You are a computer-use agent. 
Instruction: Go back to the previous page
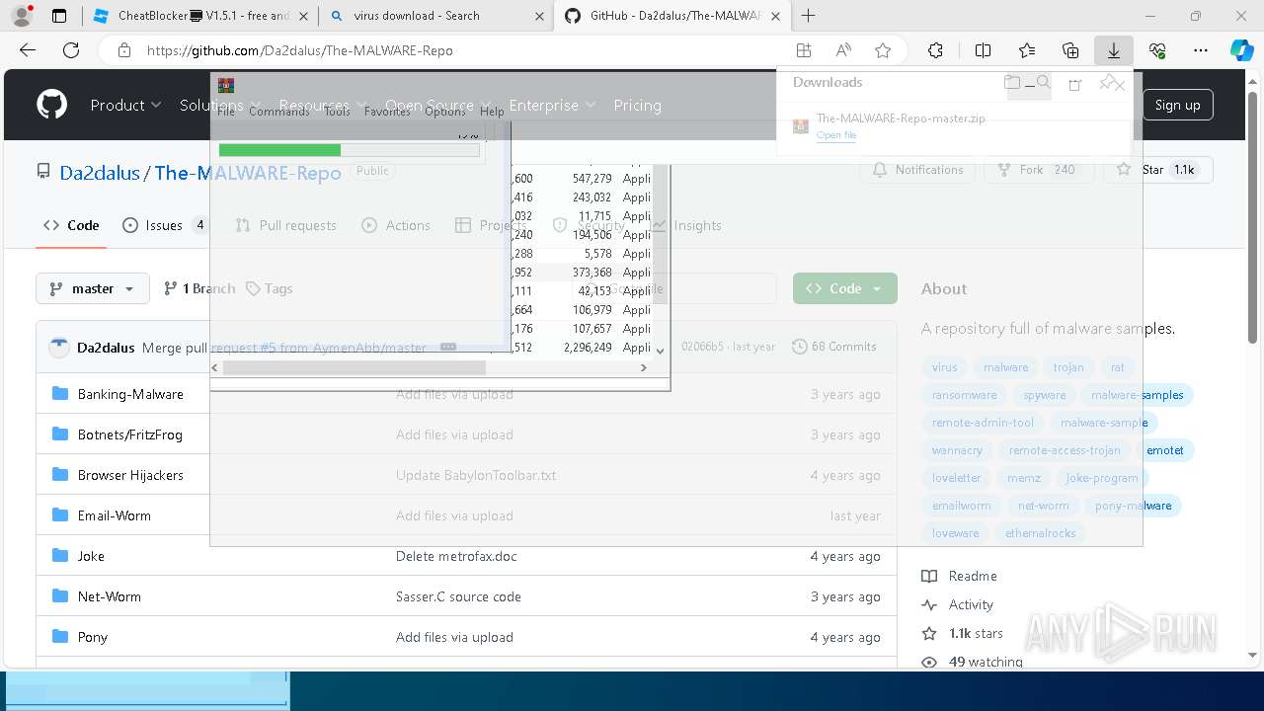point(28,50)
